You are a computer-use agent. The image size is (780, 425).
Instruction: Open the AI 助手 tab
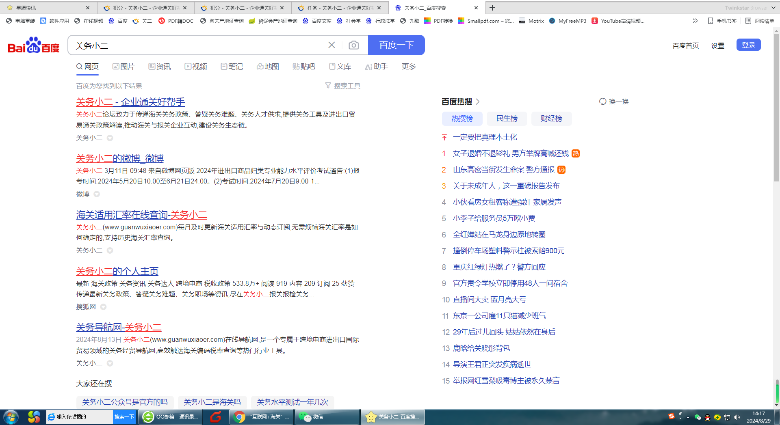377,67
